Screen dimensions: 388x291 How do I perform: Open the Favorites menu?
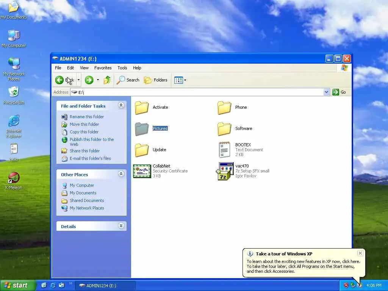tap(103, 68)
